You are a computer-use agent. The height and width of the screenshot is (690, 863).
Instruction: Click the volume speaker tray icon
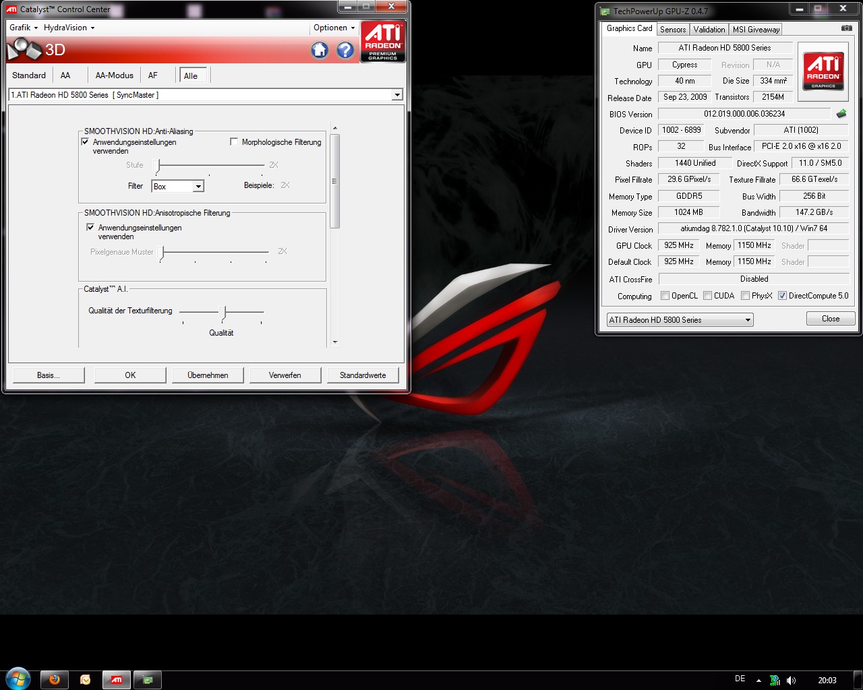791,681
